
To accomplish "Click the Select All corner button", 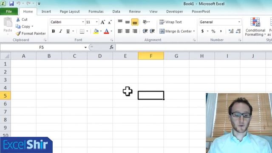I will point(6,56).
